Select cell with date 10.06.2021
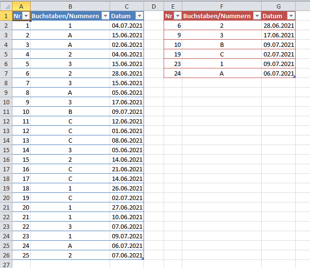 127,217
